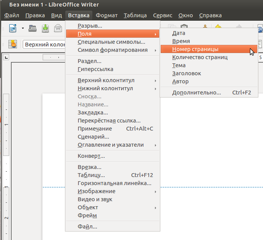Click the Open file icon
Image resolution: width=263 pixels, height=240 pixels.
[x=32, y=28]
